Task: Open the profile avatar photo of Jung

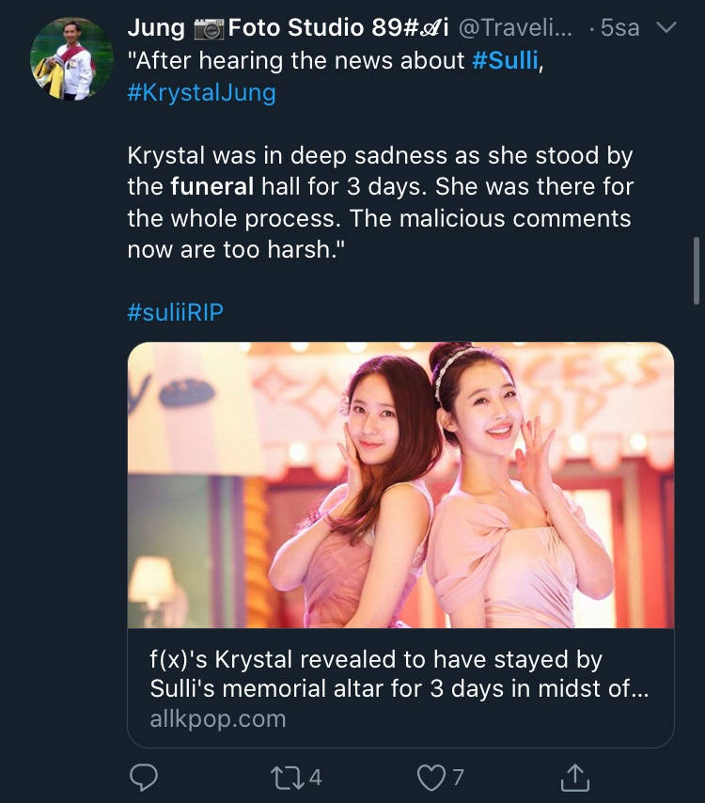Action: (x=71, y=59)
